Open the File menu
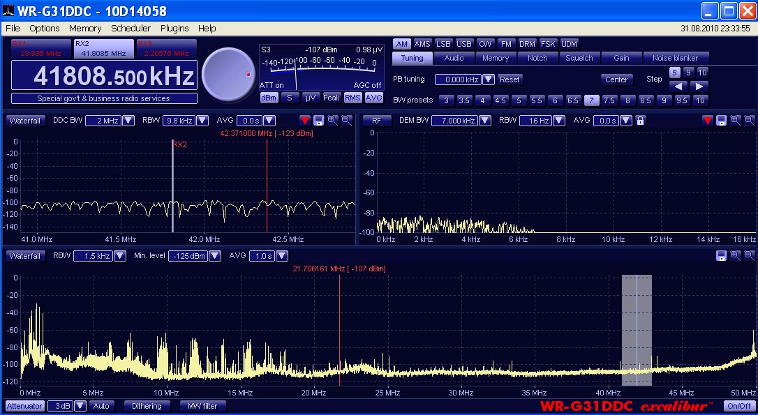Screen dimensions: 758x415 [x=13, y=29]
